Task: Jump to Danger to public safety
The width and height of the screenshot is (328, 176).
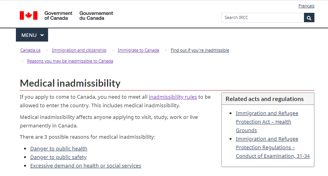Action: (58, 157)
